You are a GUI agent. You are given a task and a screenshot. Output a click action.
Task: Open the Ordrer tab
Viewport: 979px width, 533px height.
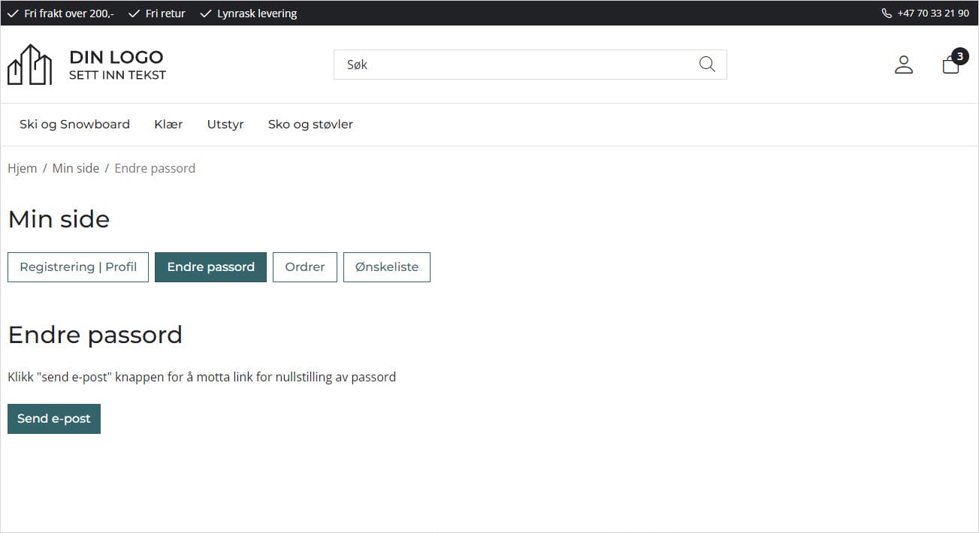(304, 267)
